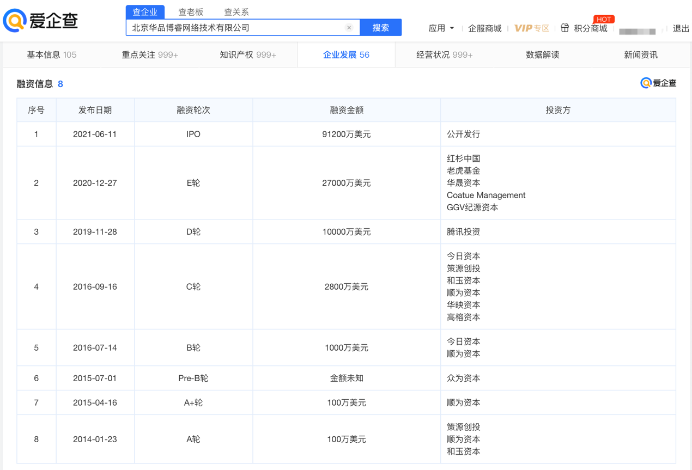692x470 pixels.
Task: Click the E轮 round cell
Action: [x=193, y=183]
